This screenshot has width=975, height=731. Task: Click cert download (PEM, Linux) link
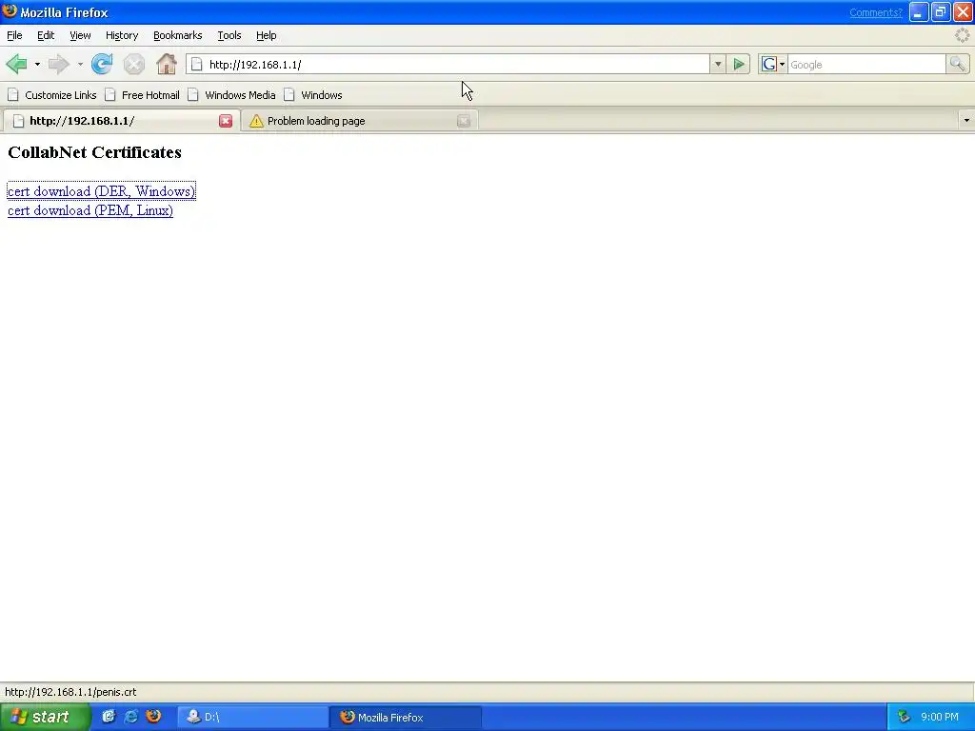pyautogui.click(x=90, y=210)
